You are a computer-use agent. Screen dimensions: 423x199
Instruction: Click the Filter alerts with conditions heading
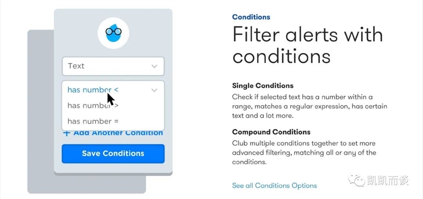[x=307, y=45]
